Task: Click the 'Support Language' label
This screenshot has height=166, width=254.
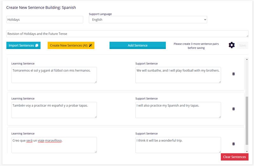Action: pos(100,14)
